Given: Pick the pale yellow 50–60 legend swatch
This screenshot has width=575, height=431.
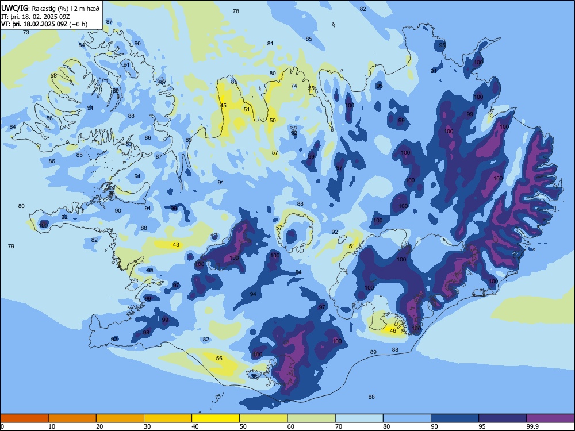Looking at the screenshot, I should click(x=263, y=418).
